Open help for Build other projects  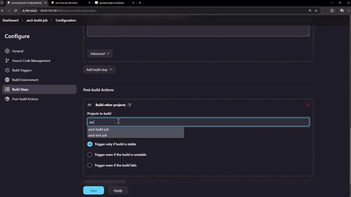[x=129, y=105]
